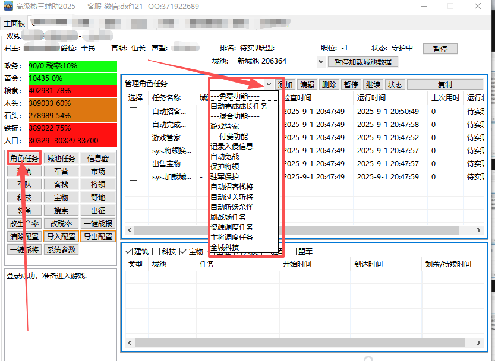Open the 城池任务 panel

[x=61, y=158]
